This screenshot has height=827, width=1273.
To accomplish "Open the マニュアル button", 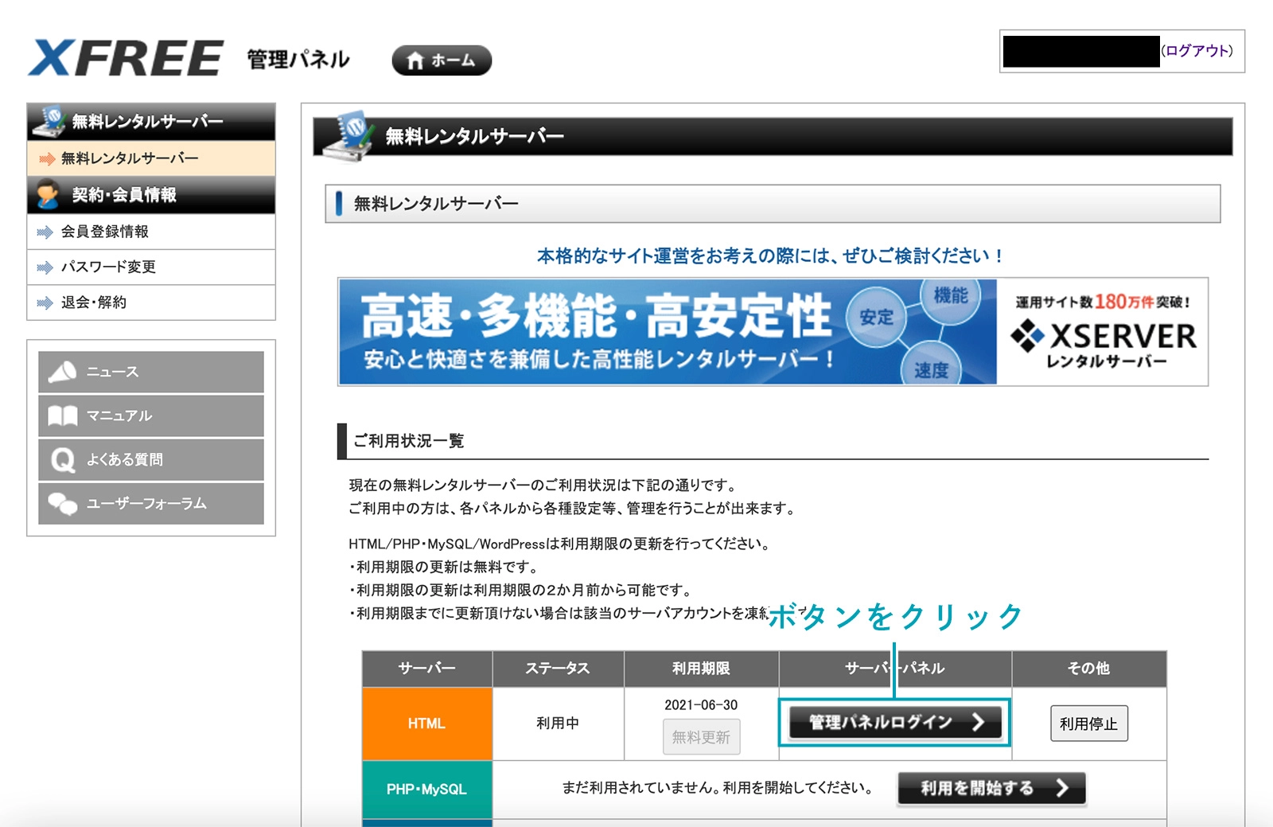I will coord(151,415).
